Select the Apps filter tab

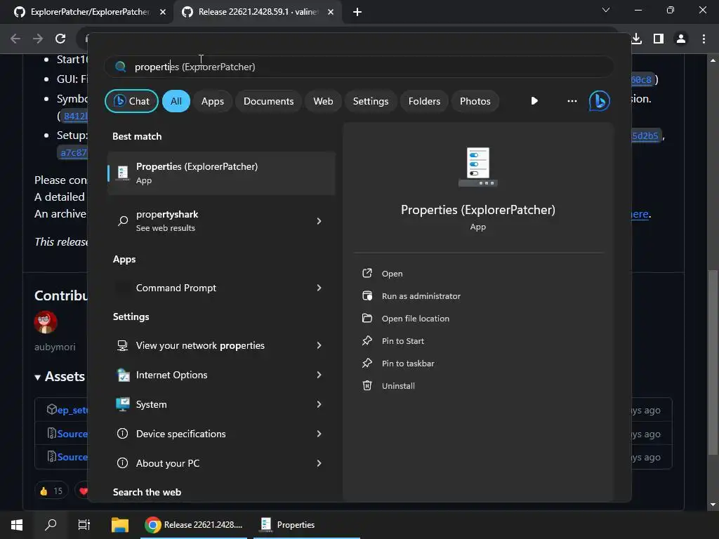pyautogui.click(x=212, y=101)
